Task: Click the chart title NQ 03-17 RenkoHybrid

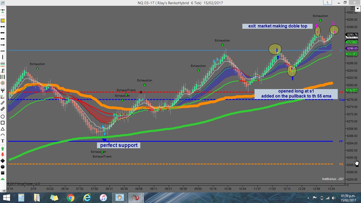Action: [x=180, y=3]
